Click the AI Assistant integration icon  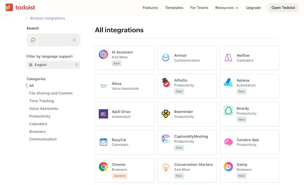[x=103, y=55]
